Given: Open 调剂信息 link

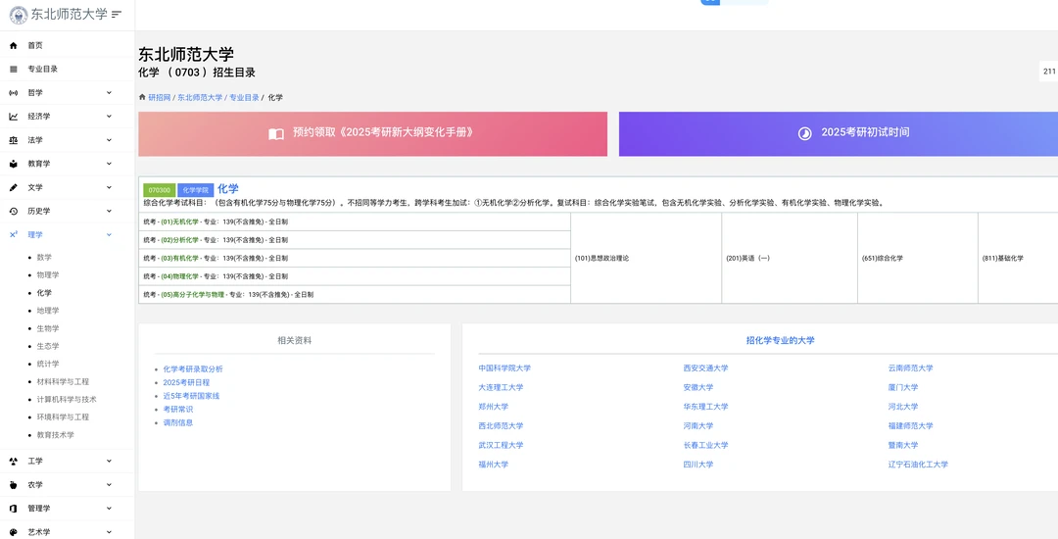Looking at the screenshot, I should pos(178,422).
